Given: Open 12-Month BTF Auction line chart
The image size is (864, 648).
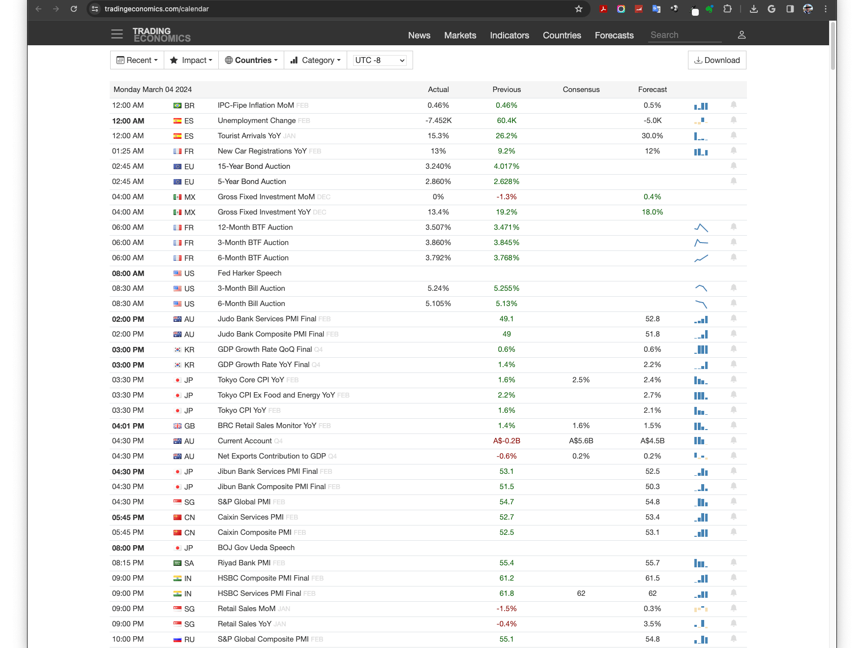Looking at the screenshot, I should [701, 227].
